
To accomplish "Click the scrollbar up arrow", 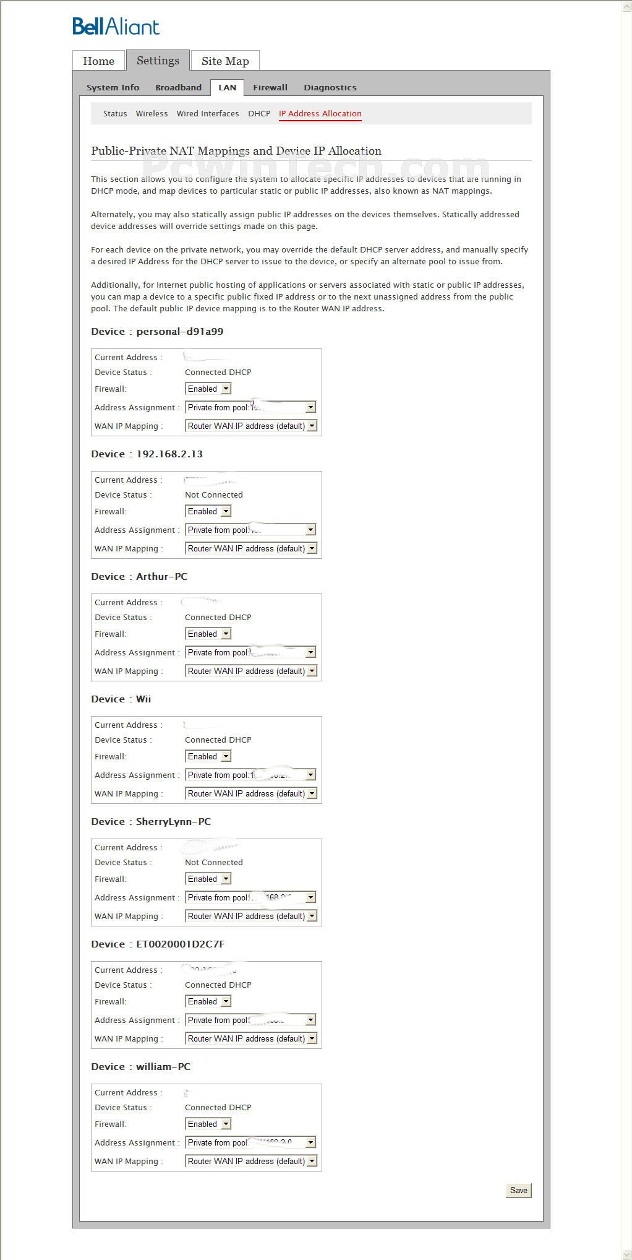I will pos(626,6).
